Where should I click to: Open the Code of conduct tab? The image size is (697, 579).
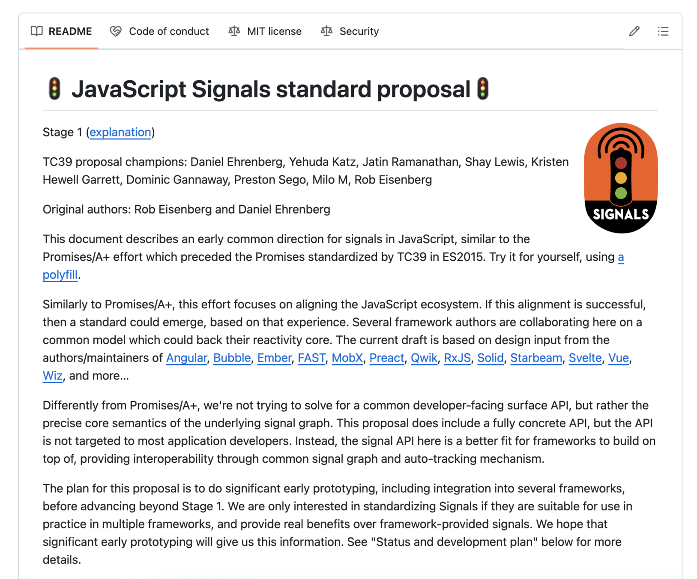pos(159,31)
